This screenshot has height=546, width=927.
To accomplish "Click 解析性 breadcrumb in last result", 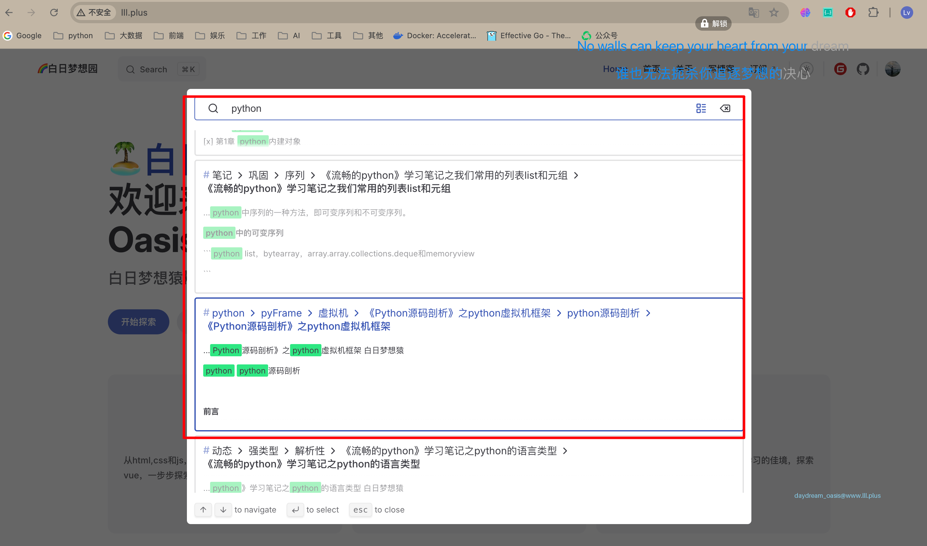I will [310, 450].
